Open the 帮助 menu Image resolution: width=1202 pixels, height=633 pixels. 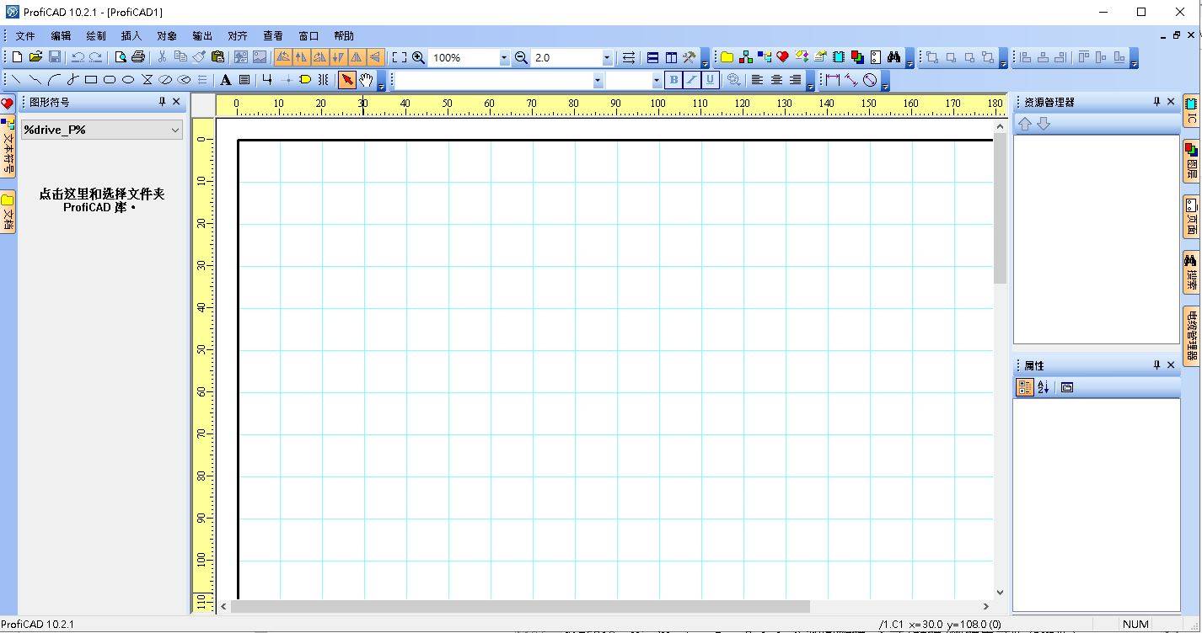[x=344, y=36]
